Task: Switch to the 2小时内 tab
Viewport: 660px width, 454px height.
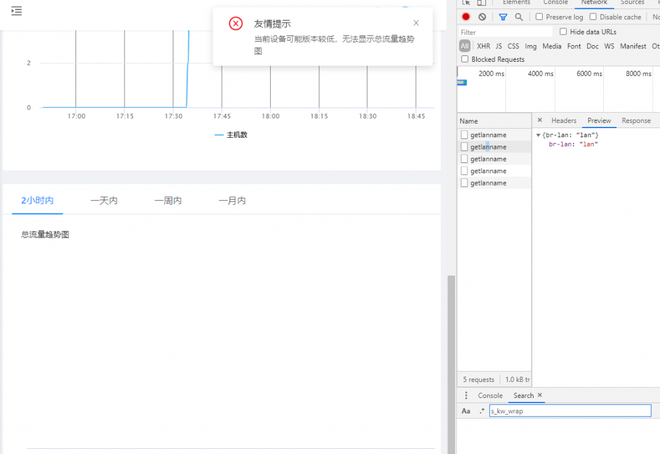Action: [x=37, y=200]
